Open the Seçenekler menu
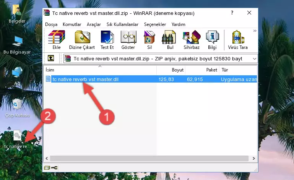Viewport: 294px width, 180px height. coord(155,24)
